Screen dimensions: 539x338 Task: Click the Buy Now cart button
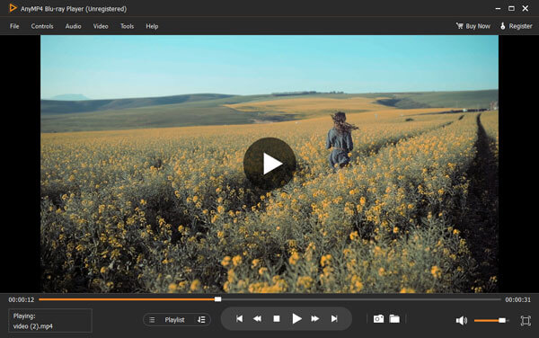pos(473,26)
